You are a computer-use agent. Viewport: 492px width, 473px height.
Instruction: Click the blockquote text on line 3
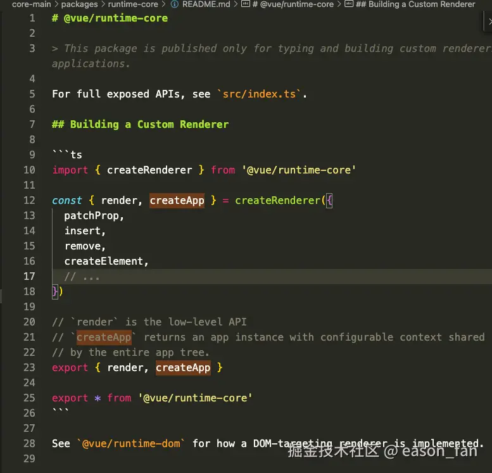point(272,56)
